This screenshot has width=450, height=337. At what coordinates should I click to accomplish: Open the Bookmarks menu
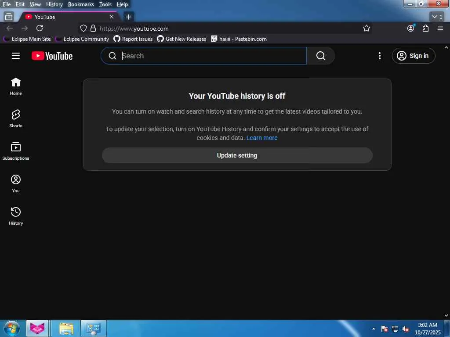pos(81,4)
